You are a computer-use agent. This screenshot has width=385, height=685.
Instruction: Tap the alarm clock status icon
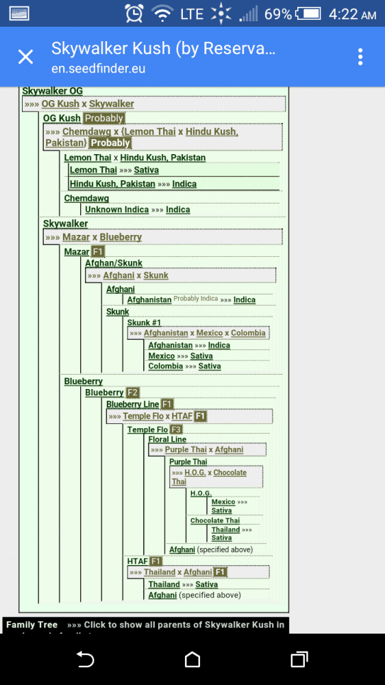(x=134, y=14)
